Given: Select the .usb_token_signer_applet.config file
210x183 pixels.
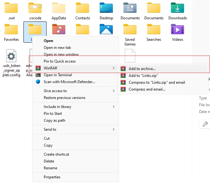Looking at the screenshot, I should tap(11, 63).
